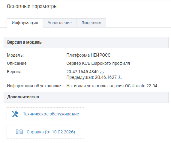Click the Модель: label
The height and width of the screenshot is (143, 171).
click(x=15, y=55)
